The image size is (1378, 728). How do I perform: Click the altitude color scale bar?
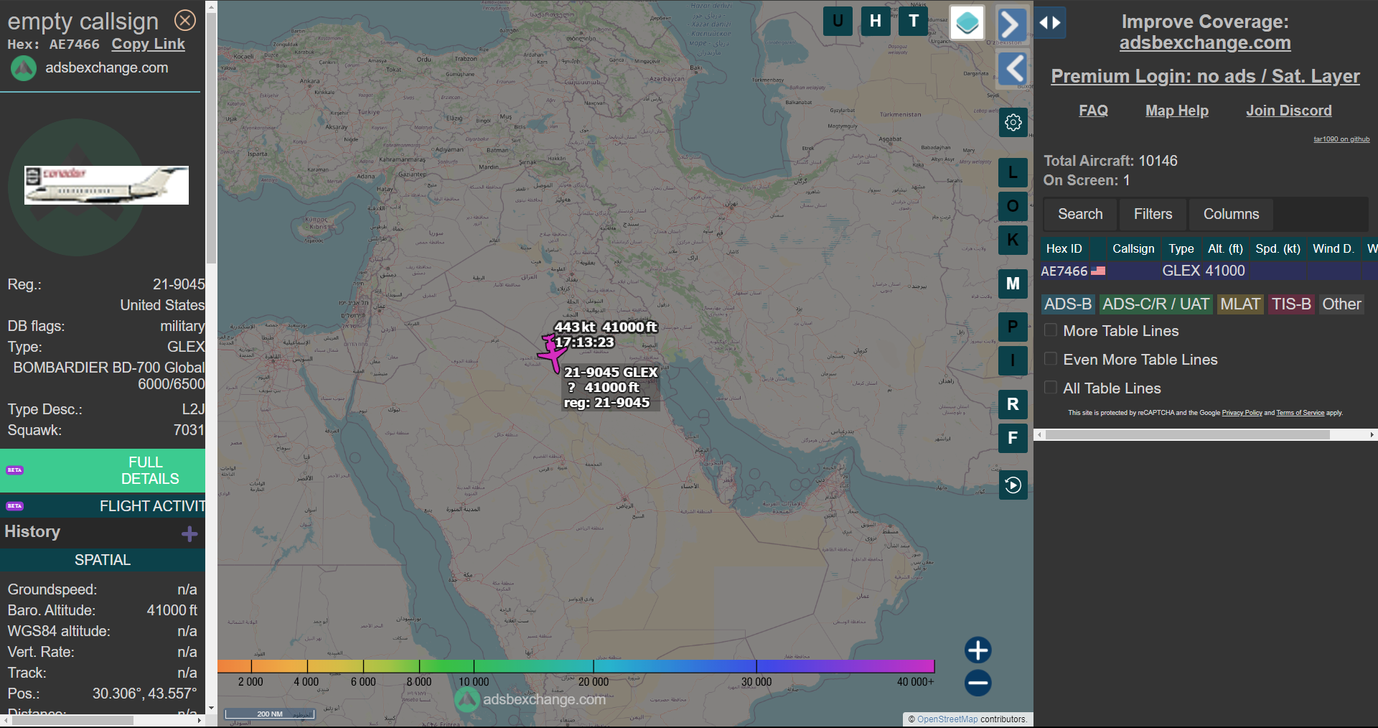(576, 666)
